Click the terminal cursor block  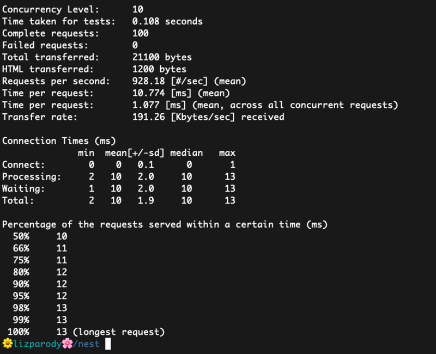coord(108,344)
